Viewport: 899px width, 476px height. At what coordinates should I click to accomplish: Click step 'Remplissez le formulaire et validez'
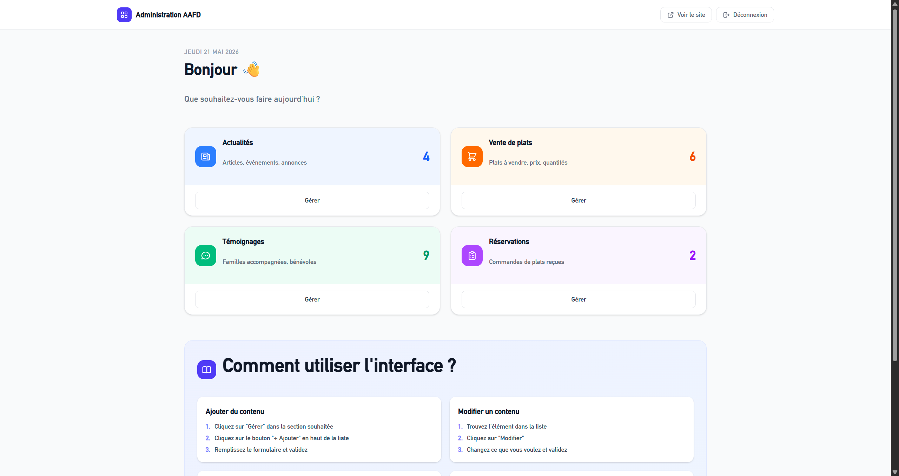[261, 450]
